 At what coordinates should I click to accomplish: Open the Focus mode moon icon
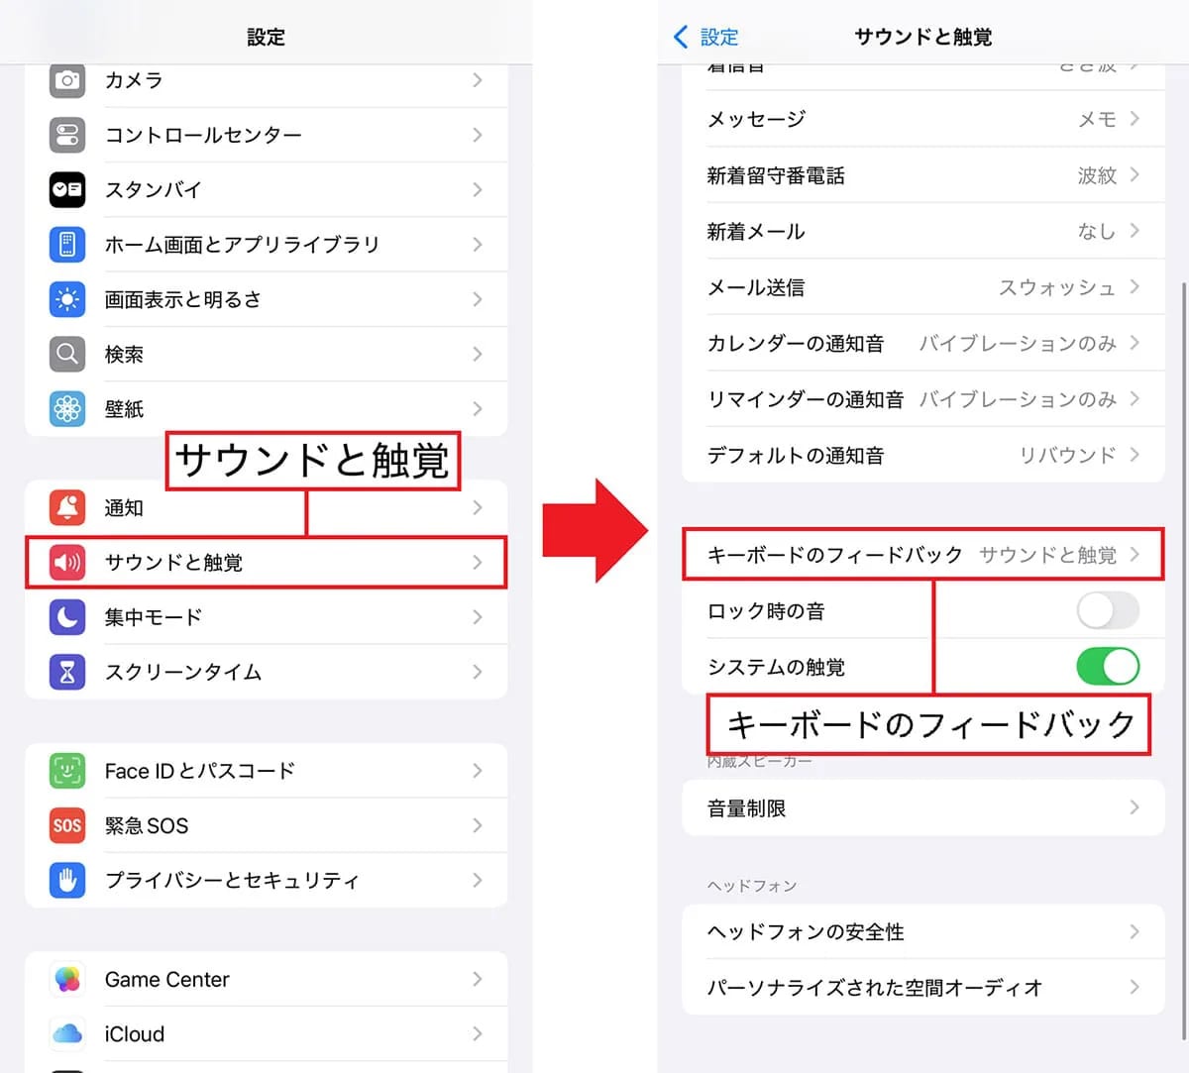[67, 617]
